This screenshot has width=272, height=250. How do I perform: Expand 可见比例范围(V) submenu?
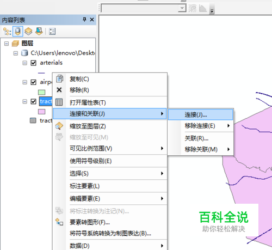point(162,148)
